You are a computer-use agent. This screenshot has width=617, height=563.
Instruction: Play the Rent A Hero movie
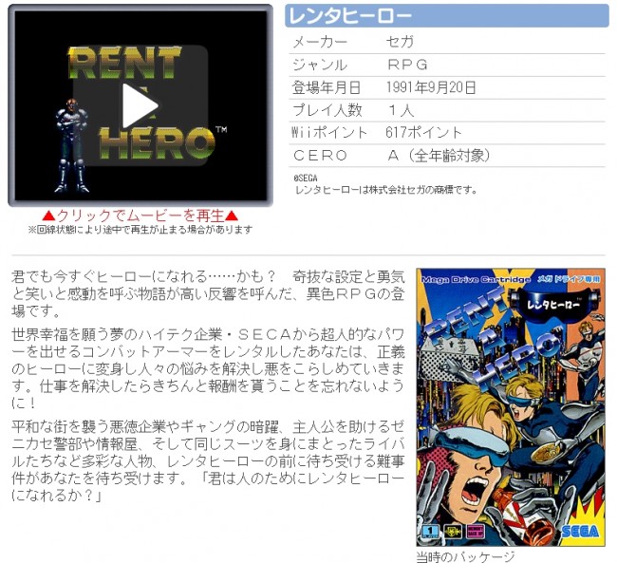[140, 105]
